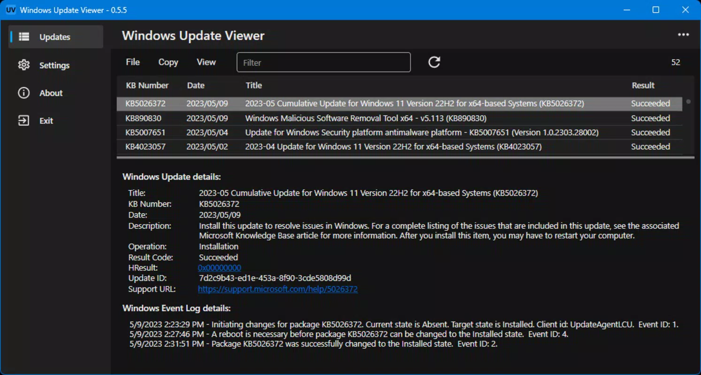Image resolution: width=701 pixels, height=375 pixels.
Task: Click the Windows Update details heading
Action: 172,177
